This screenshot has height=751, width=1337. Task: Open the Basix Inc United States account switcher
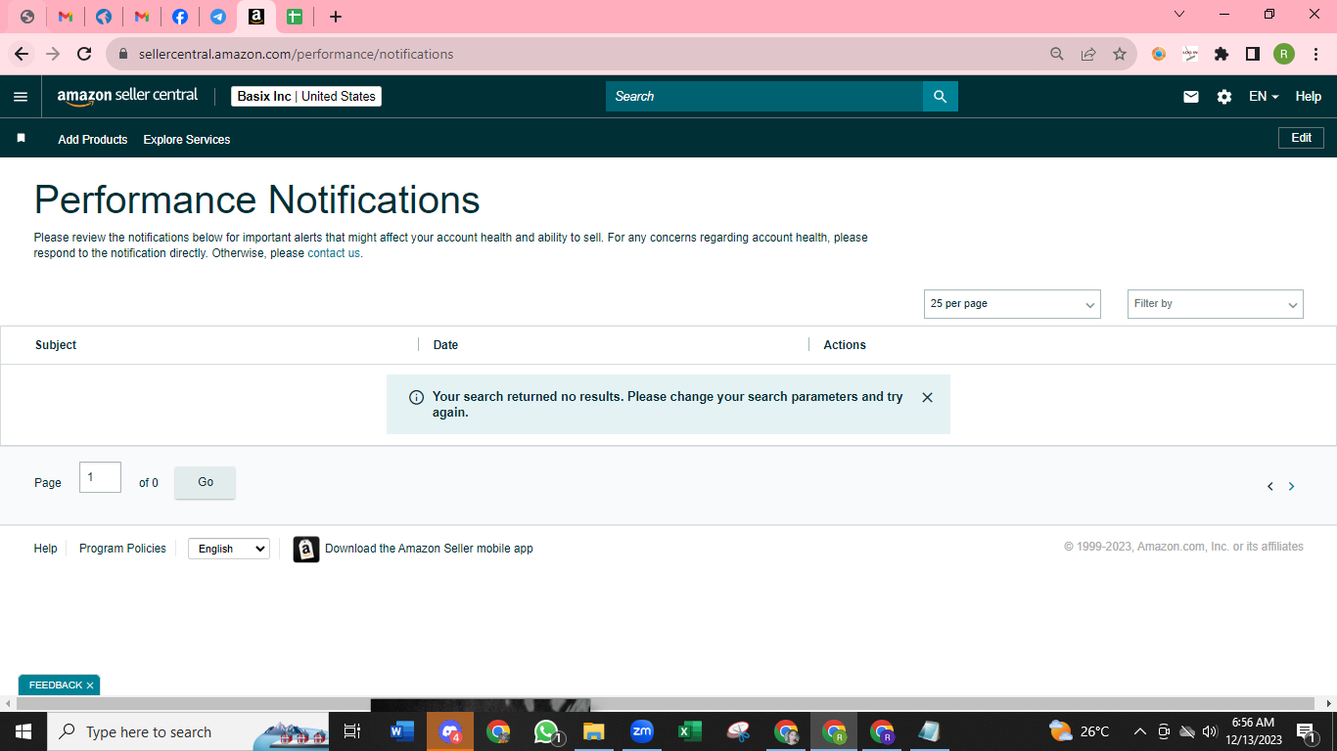coord(306,96)
